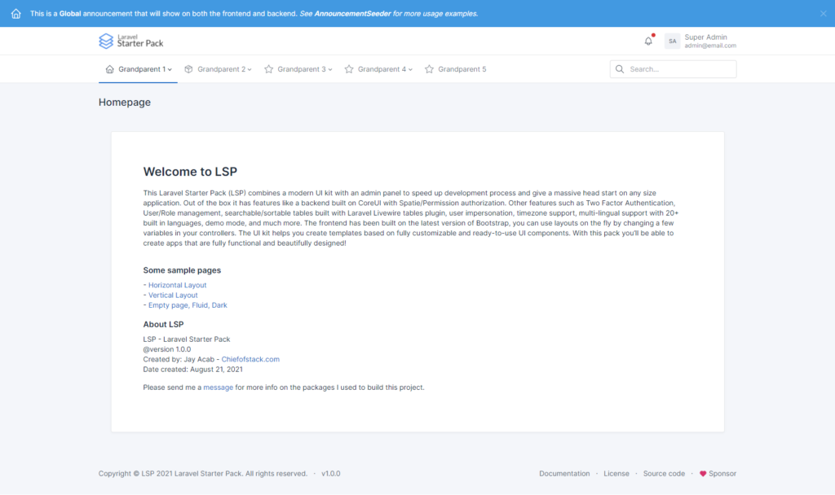835x495 pixels.
Task: Click the Welcome to LSP heading
Action: click(190, 172)
